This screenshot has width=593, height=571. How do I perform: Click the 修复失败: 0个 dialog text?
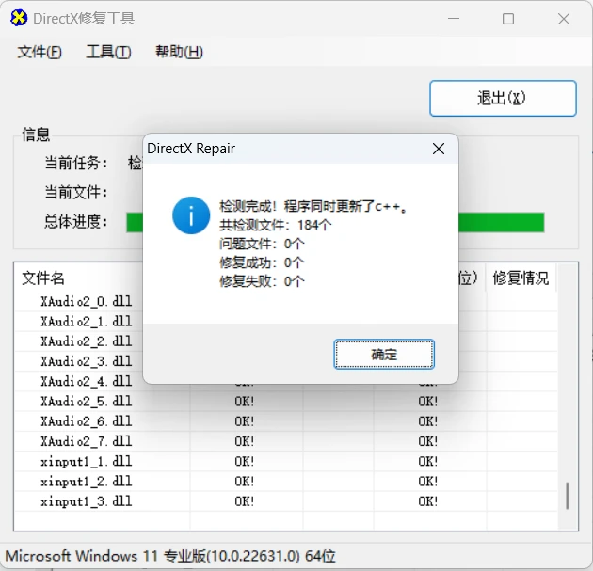262,281
